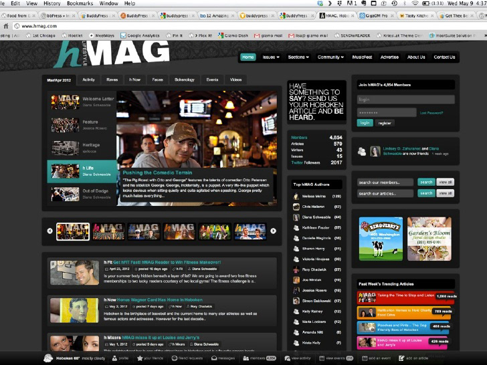Open MusicFest navigation item

362,57
